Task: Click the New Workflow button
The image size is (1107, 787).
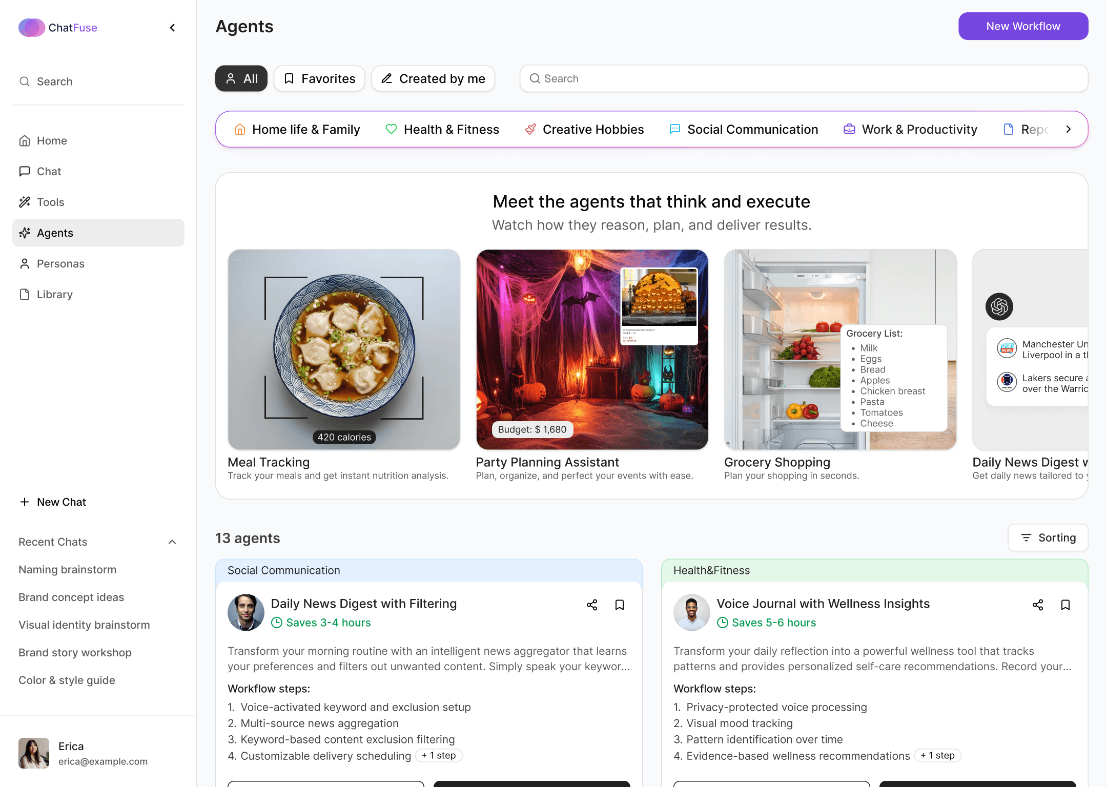Action: [x=1023, y=26]
